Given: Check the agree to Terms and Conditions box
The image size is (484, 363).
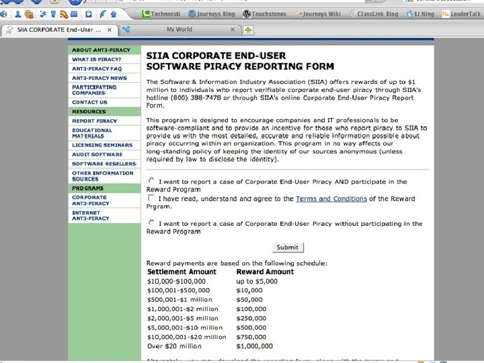Looking at the screenshot, I should [x=151, y=198].
